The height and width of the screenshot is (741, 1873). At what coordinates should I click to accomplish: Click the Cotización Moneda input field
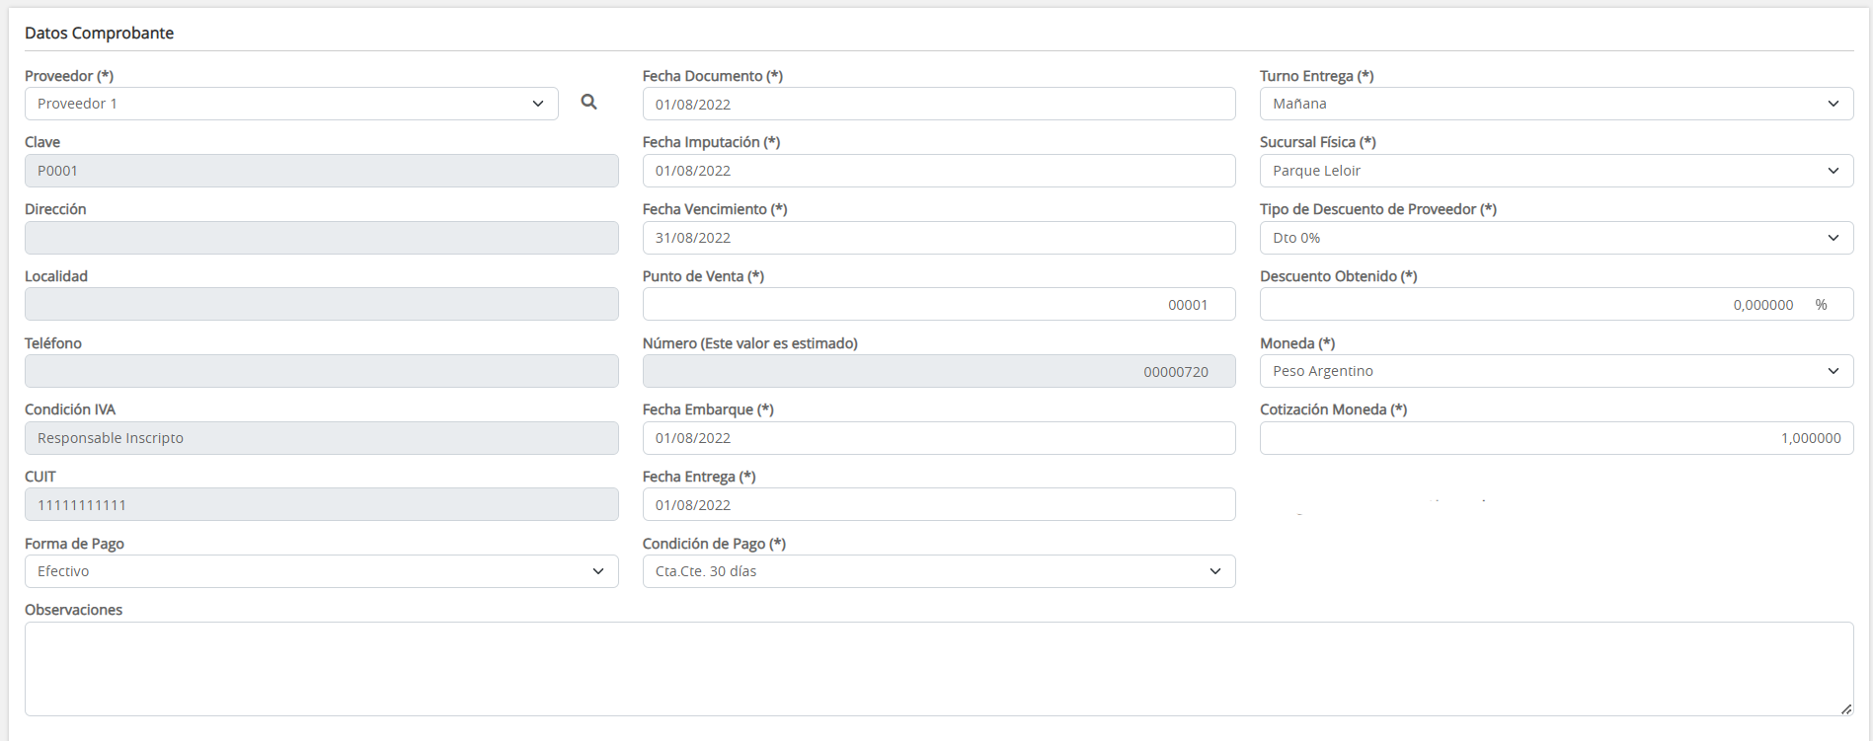point(1556,438)
